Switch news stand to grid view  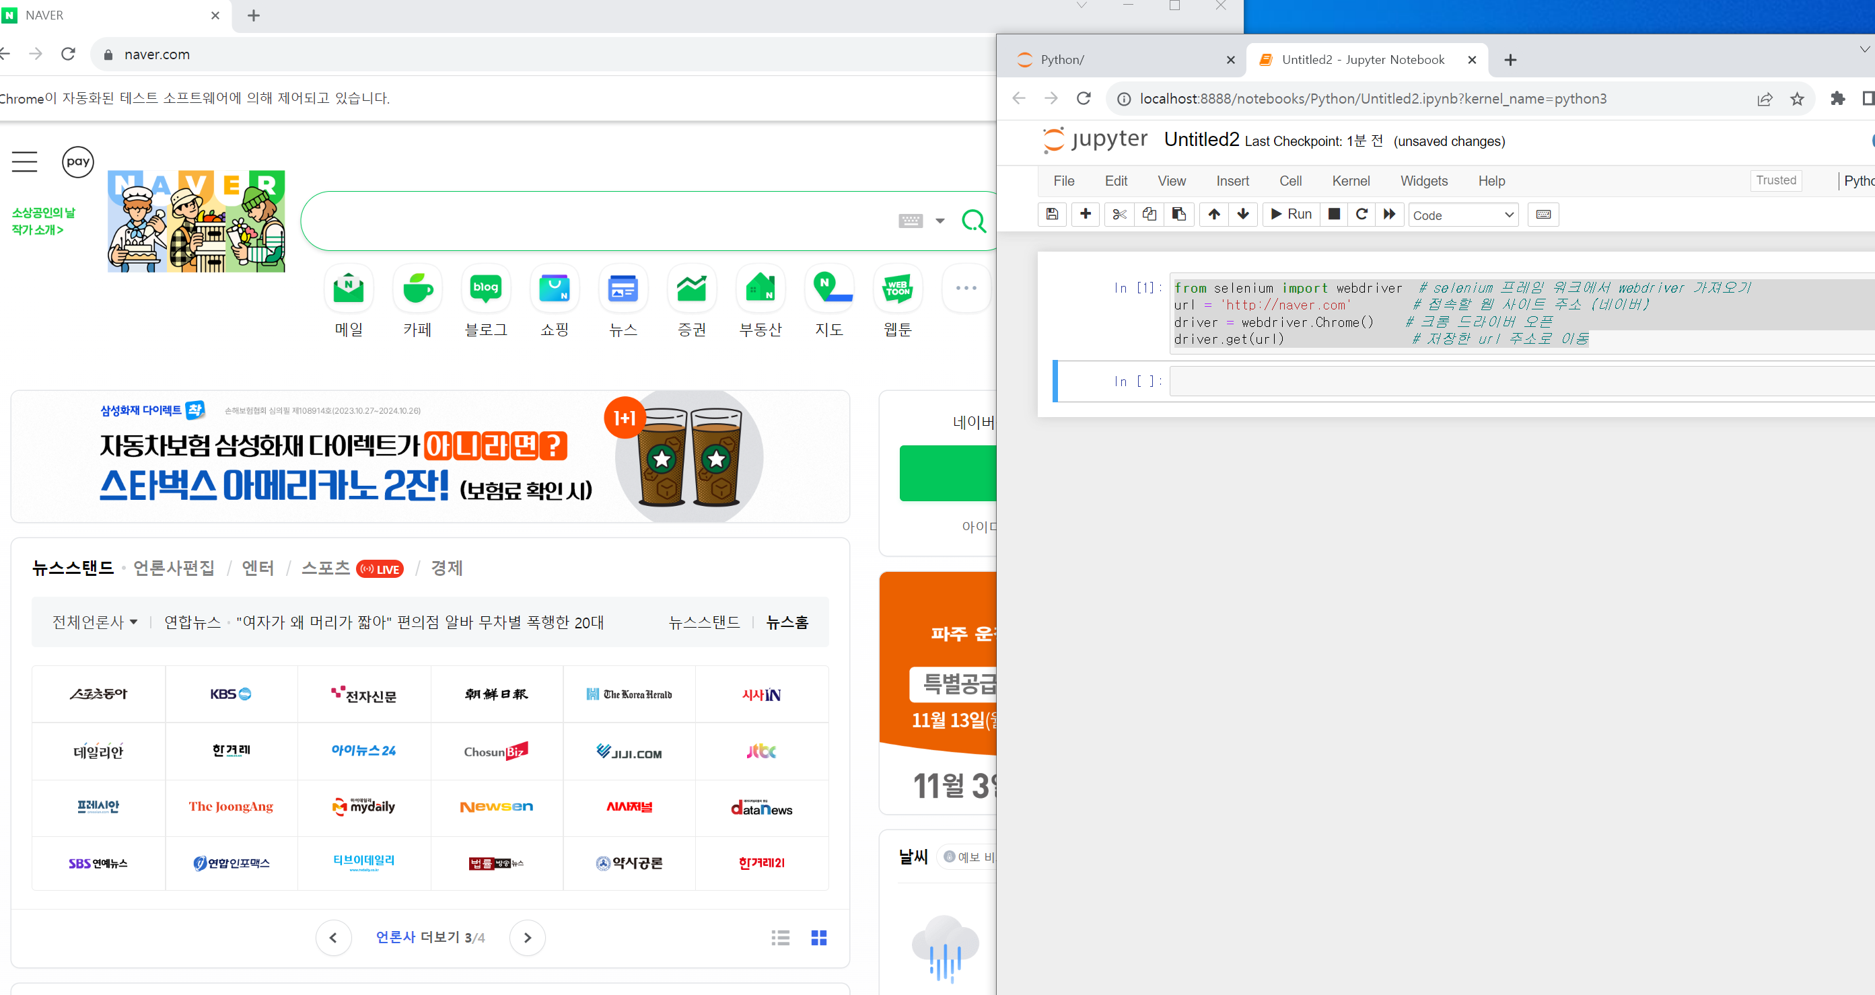(819, 938)
